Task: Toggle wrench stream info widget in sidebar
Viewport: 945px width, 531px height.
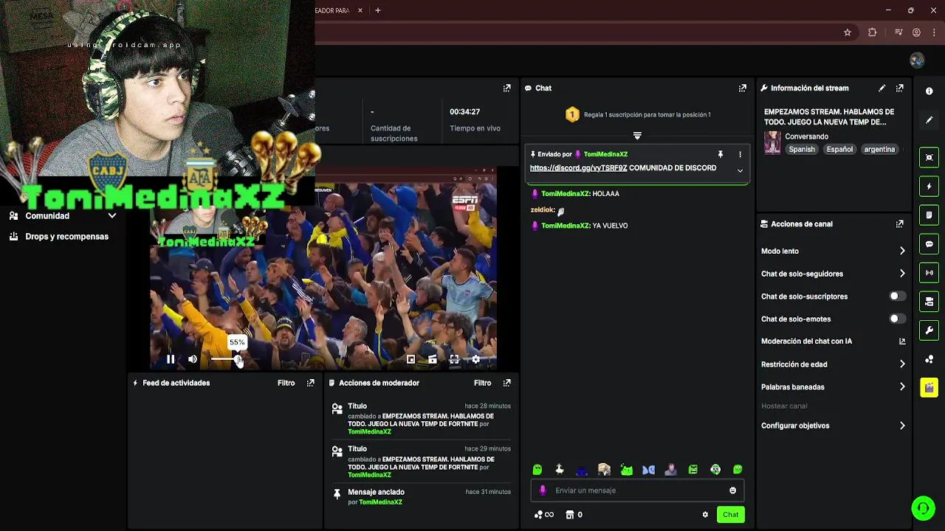Action: [x=929, y=330]
